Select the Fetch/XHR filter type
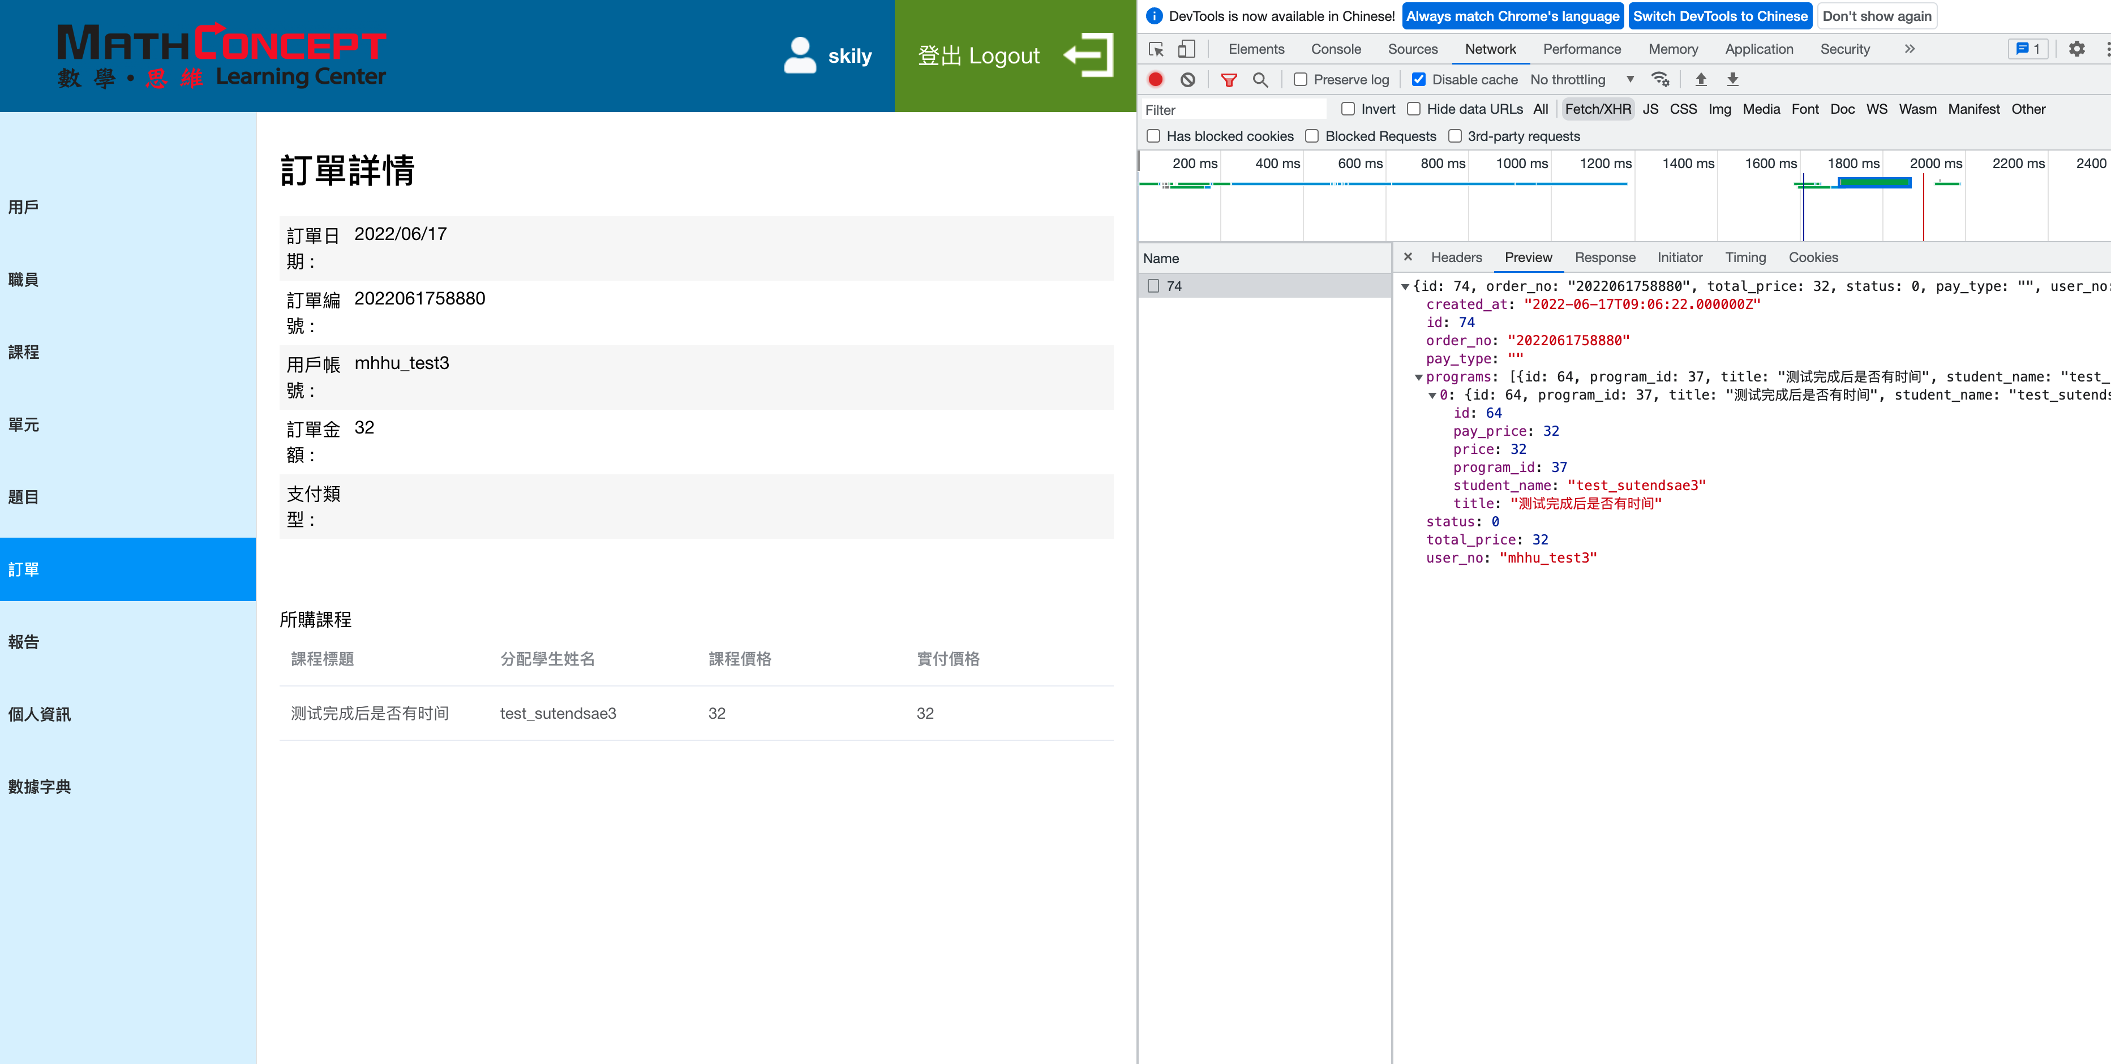 [x=1597, y=109]
